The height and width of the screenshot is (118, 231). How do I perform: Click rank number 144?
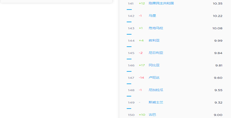tap(131, 41)
